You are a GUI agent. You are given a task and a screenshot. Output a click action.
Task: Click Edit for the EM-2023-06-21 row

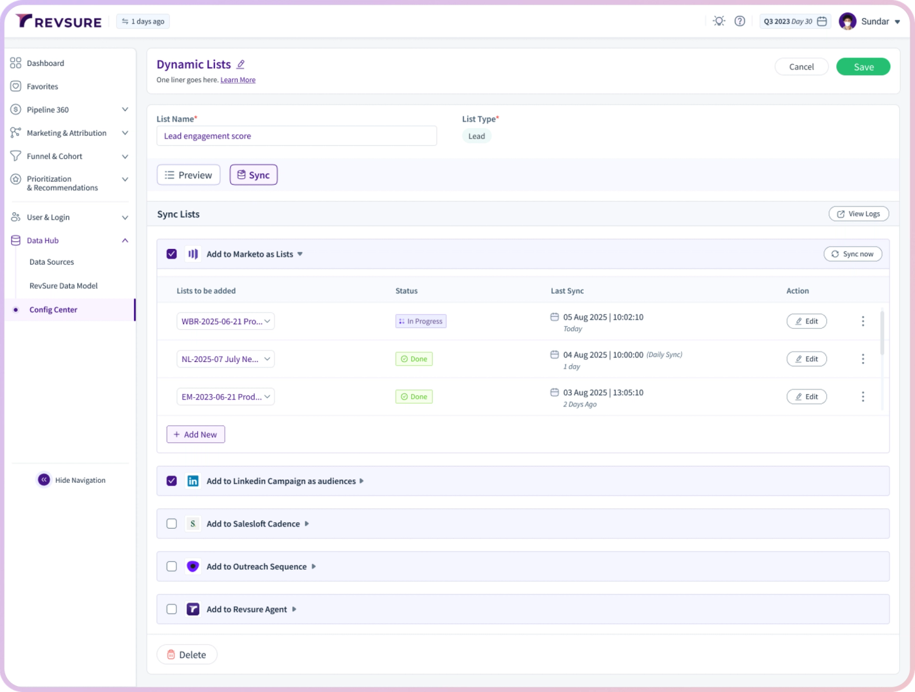(807, 397)
